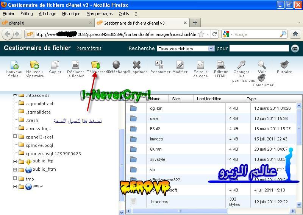
Task: Expand the cpanel3-skel folder
Action: coord(15,136)
